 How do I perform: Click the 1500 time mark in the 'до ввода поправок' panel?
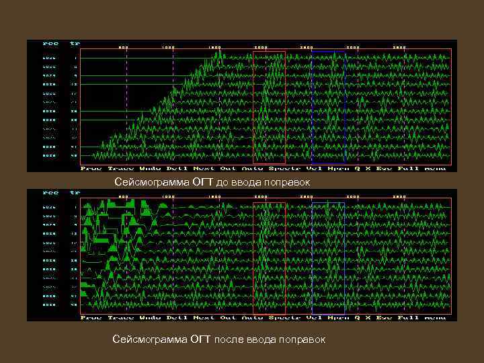click(x=214, y=47)
